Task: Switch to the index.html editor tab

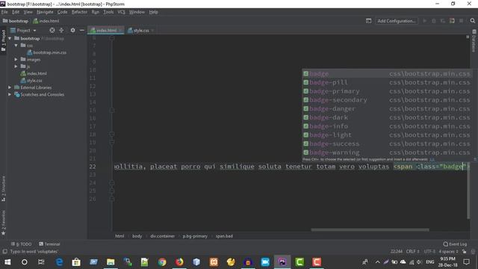Action: [106, 30]
